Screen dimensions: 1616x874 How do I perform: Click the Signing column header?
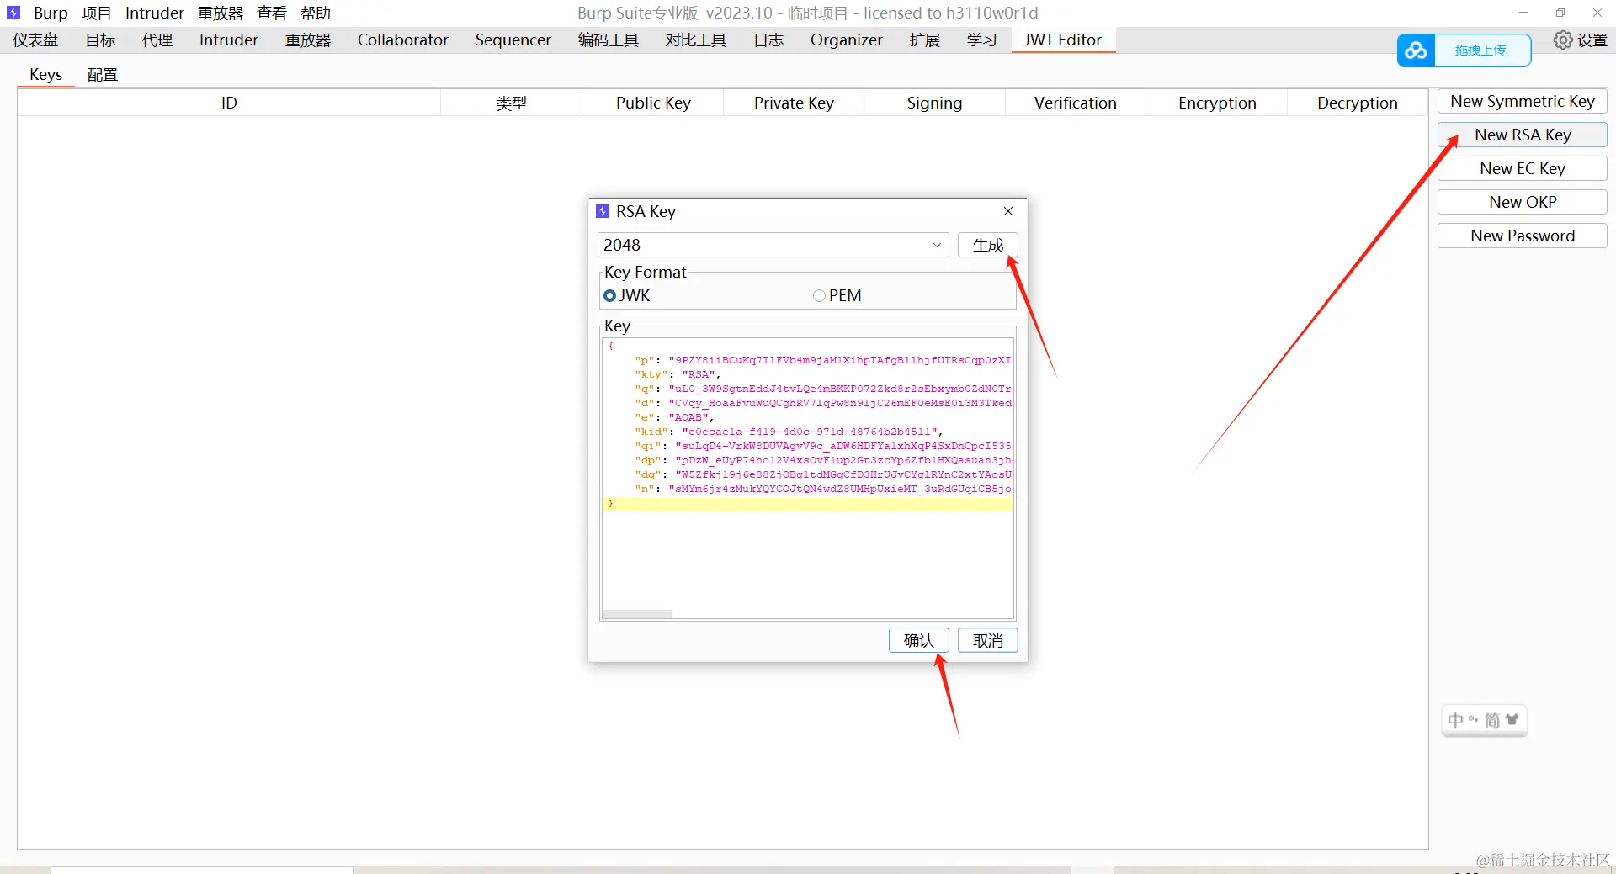(934, 103)
